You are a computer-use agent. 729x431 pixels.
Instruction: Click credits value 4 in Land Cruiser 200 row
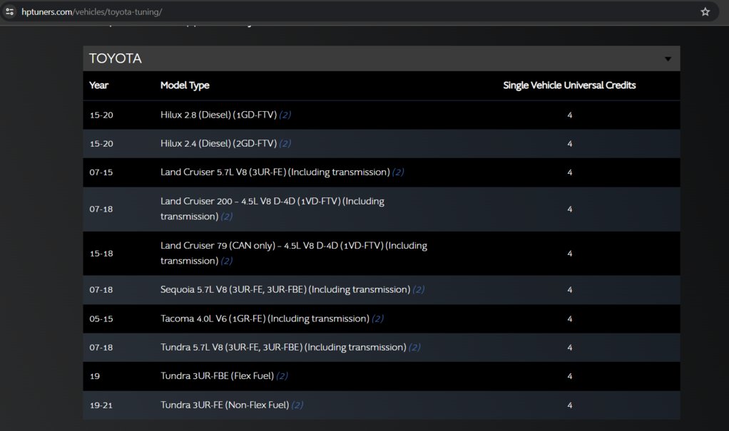click(x=569, y=209)
